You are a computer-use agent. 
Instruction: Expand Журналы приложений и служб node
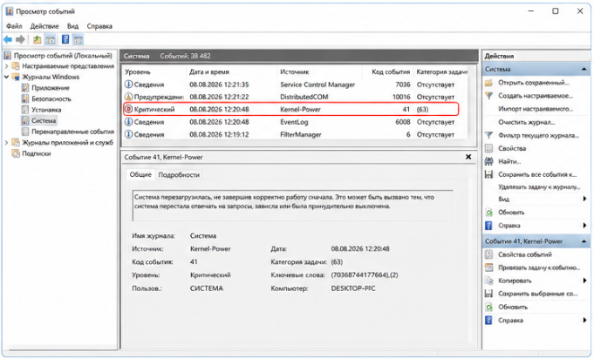pyautogui.click(x=6, y=143)
